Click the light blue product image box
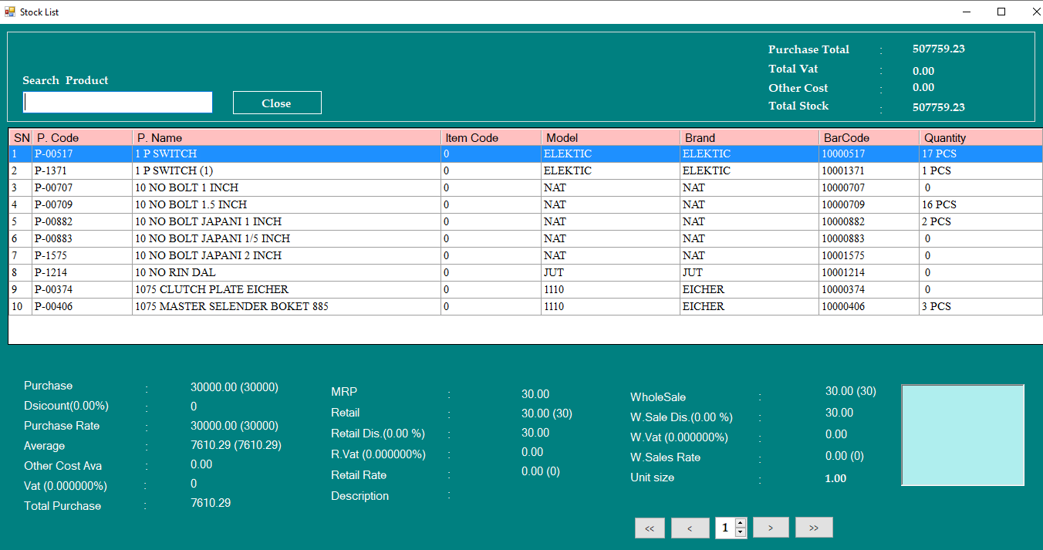1043x550 pixels. pyautogui.click(x=963, y=435)
